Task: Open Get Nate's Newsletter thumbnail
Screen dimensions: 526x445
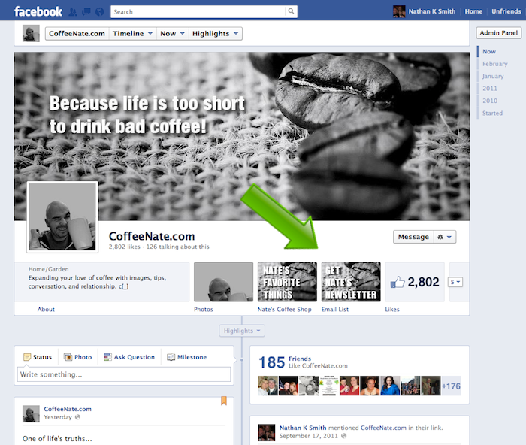Action: point(351,282)
